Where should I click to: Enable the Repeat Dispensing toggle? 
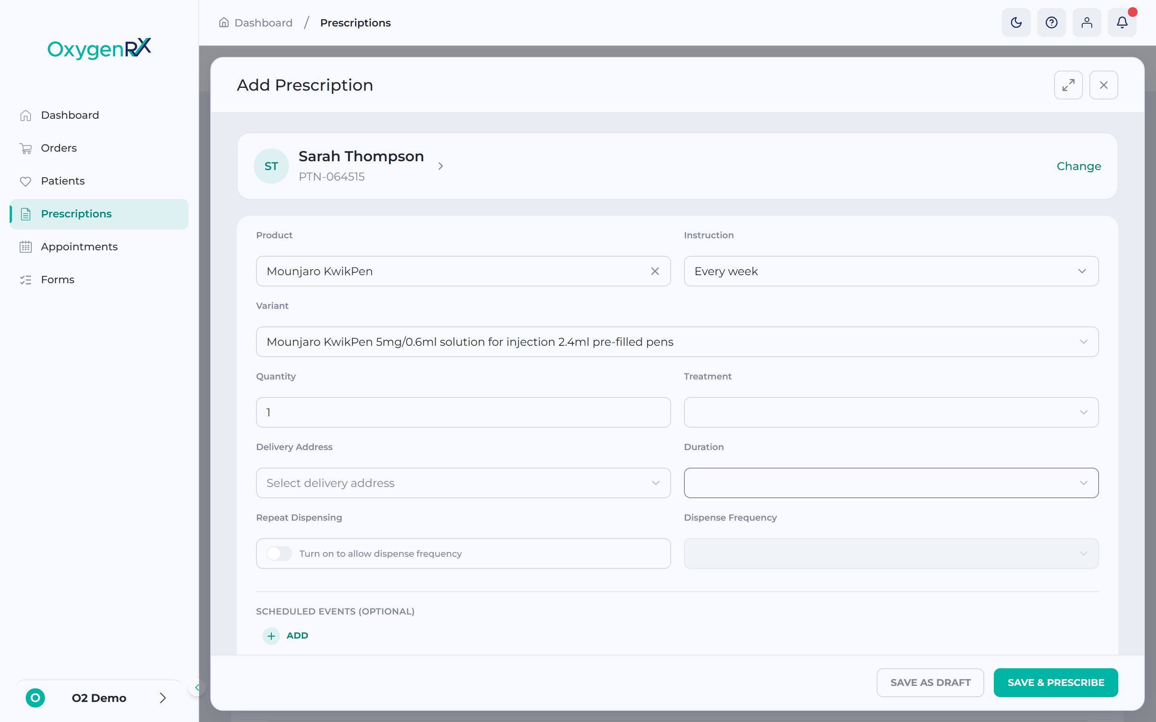point(279,554)
